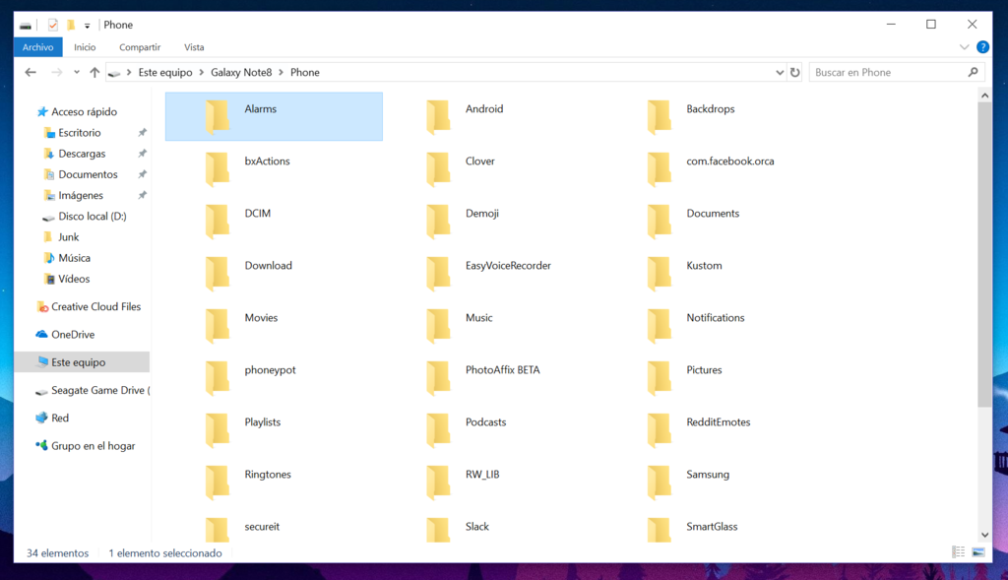Switch to large icons view in status bar
Screen dimensions: 1008x580
pyautogui.click(x=977, y=553)
